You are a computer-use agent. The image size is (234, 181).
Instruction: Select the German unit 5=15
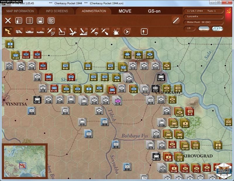(71, 100)
